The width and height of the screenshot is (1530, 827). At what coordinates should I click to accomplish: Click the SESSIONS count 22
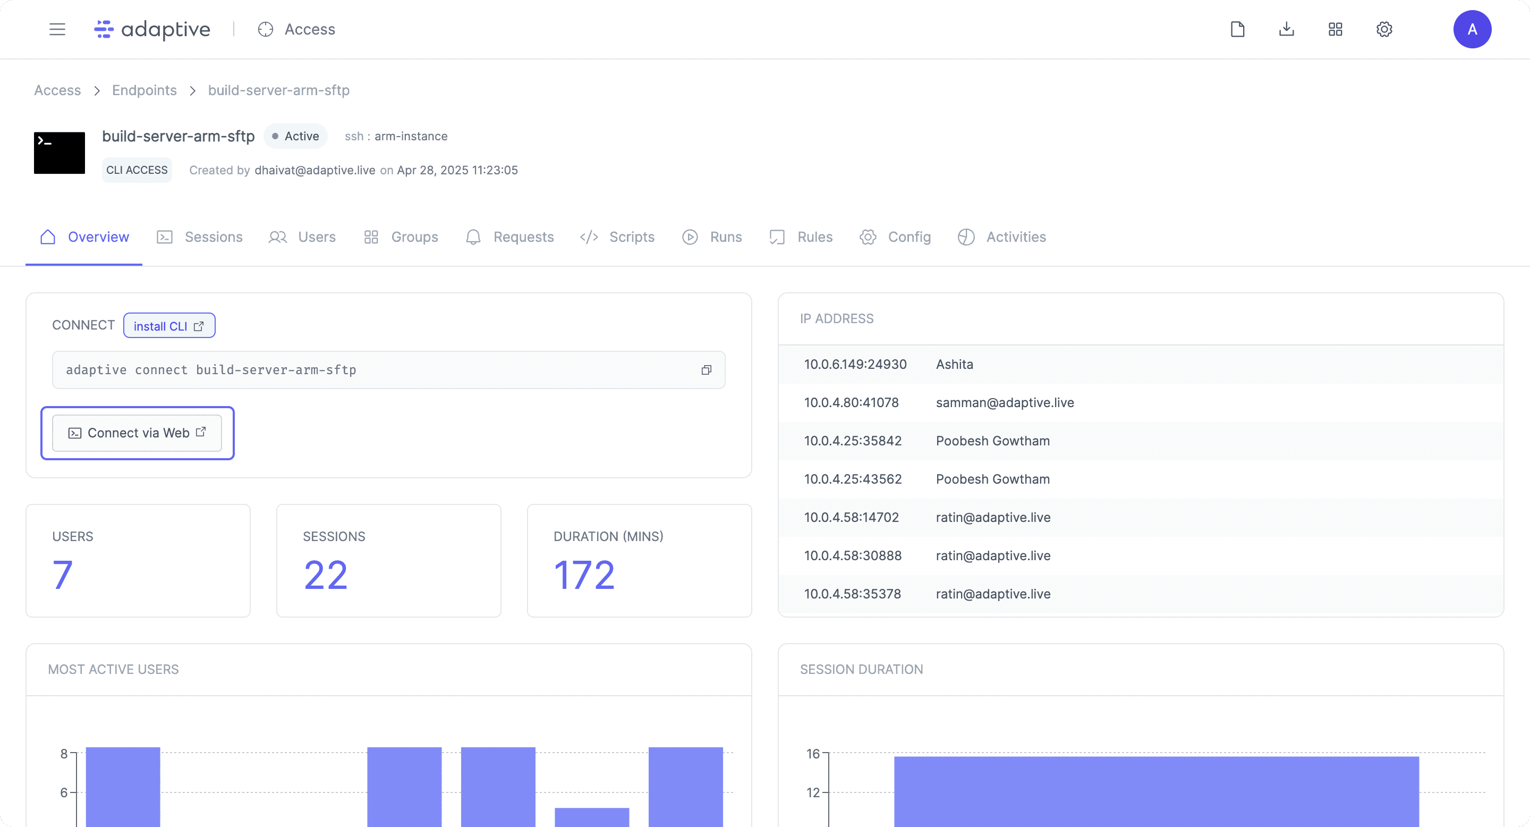pos(326,575)
